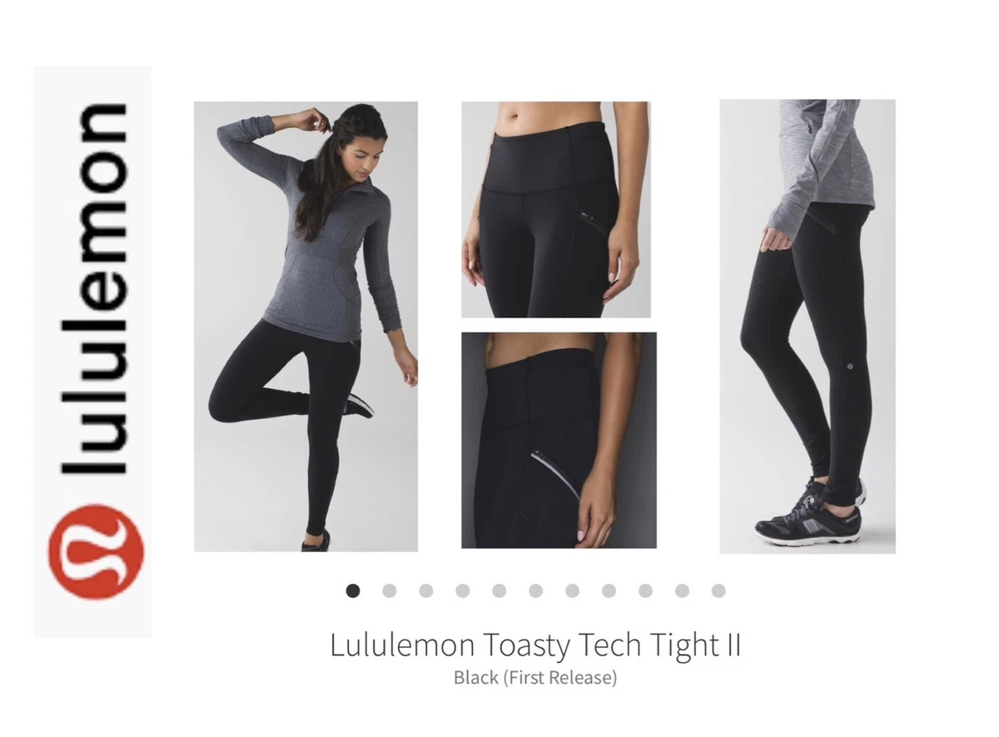The height and width of the screenshot is (737, 999).
Task: Go to the sixth carousel dot
Action: point(536,590)
